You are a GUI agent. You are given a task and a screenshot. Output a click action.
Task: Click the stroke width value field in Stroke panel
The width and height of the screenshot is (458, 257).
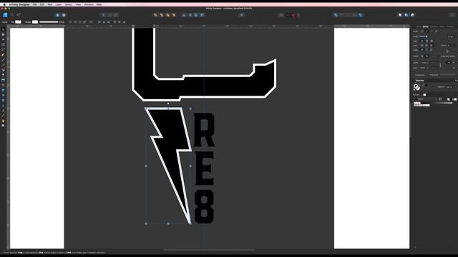pos(451,36)
